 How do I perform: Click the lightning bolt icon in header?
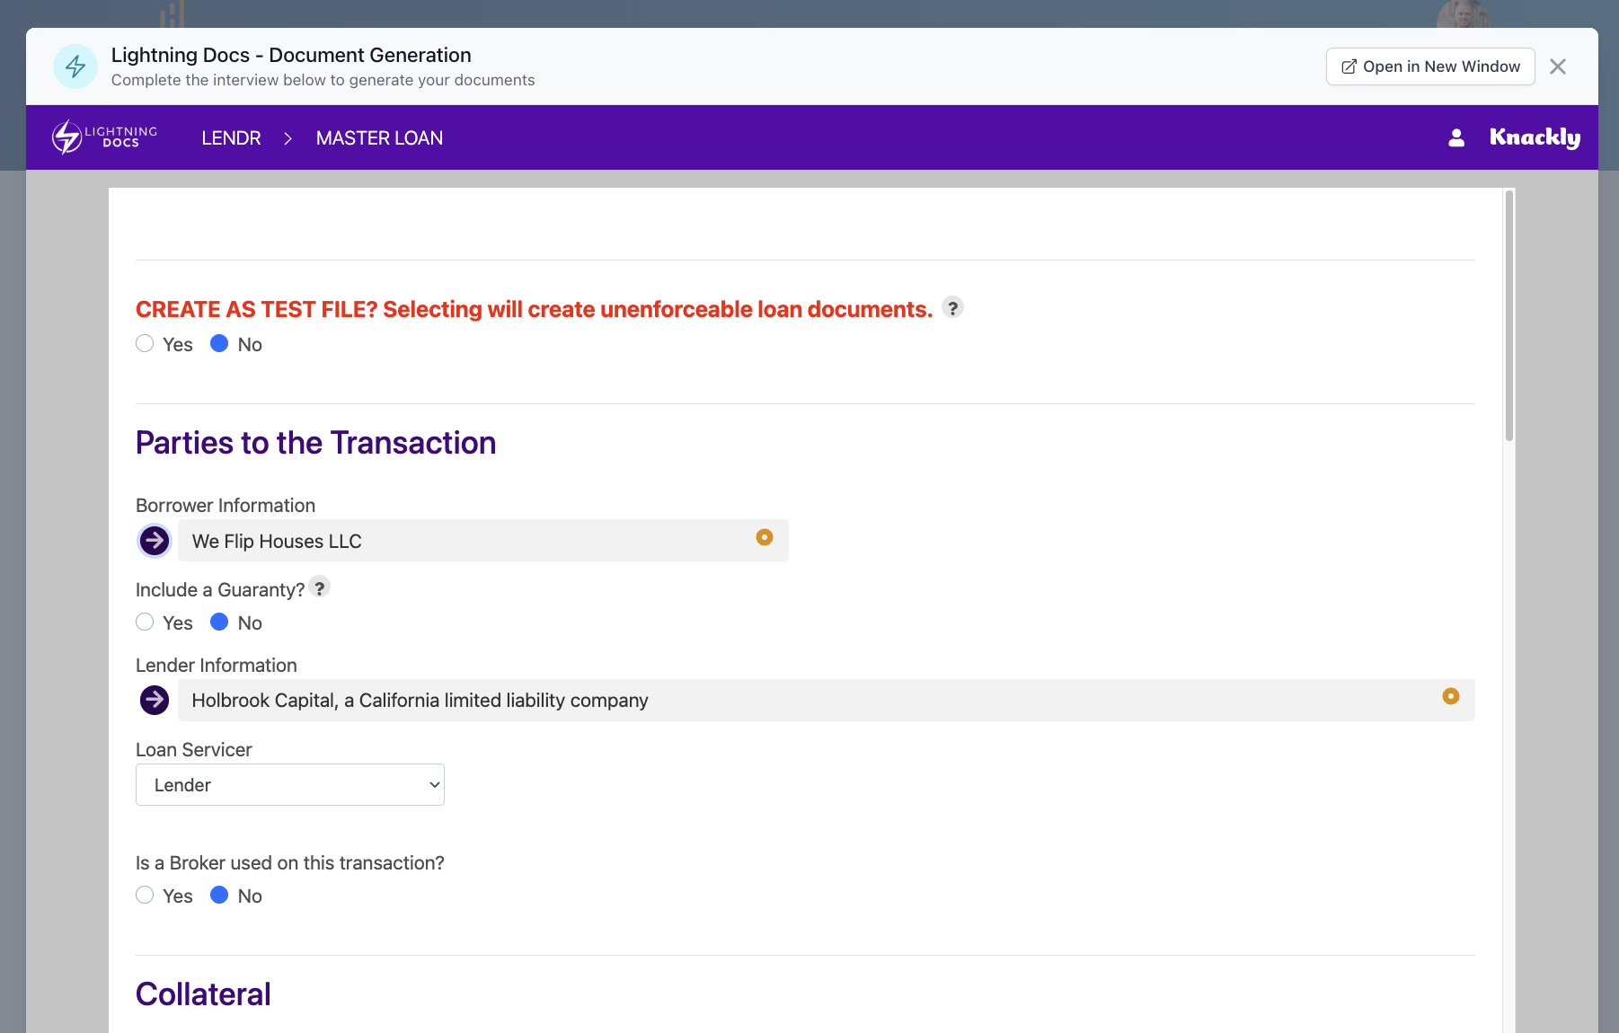(x=75, y=66)
